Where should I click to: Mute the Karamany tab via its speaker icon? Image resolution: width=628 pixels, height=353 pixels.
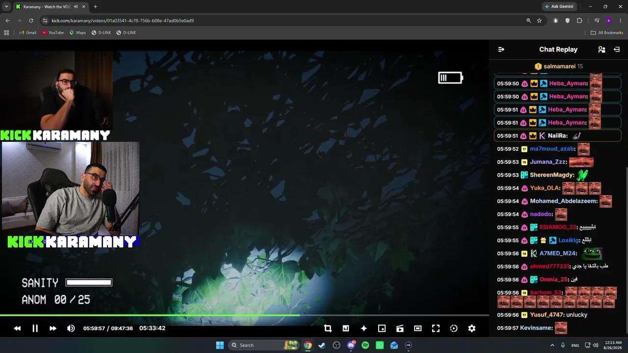[x=76, y=7]
